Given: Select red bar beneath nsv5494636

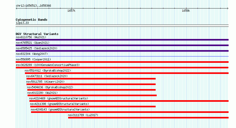Looking at the screenshot, I should click(x=91, y=90).
